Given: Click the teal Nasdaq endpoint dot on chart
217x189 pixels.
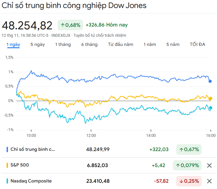Looking at the screenshot, I should 210,108.
